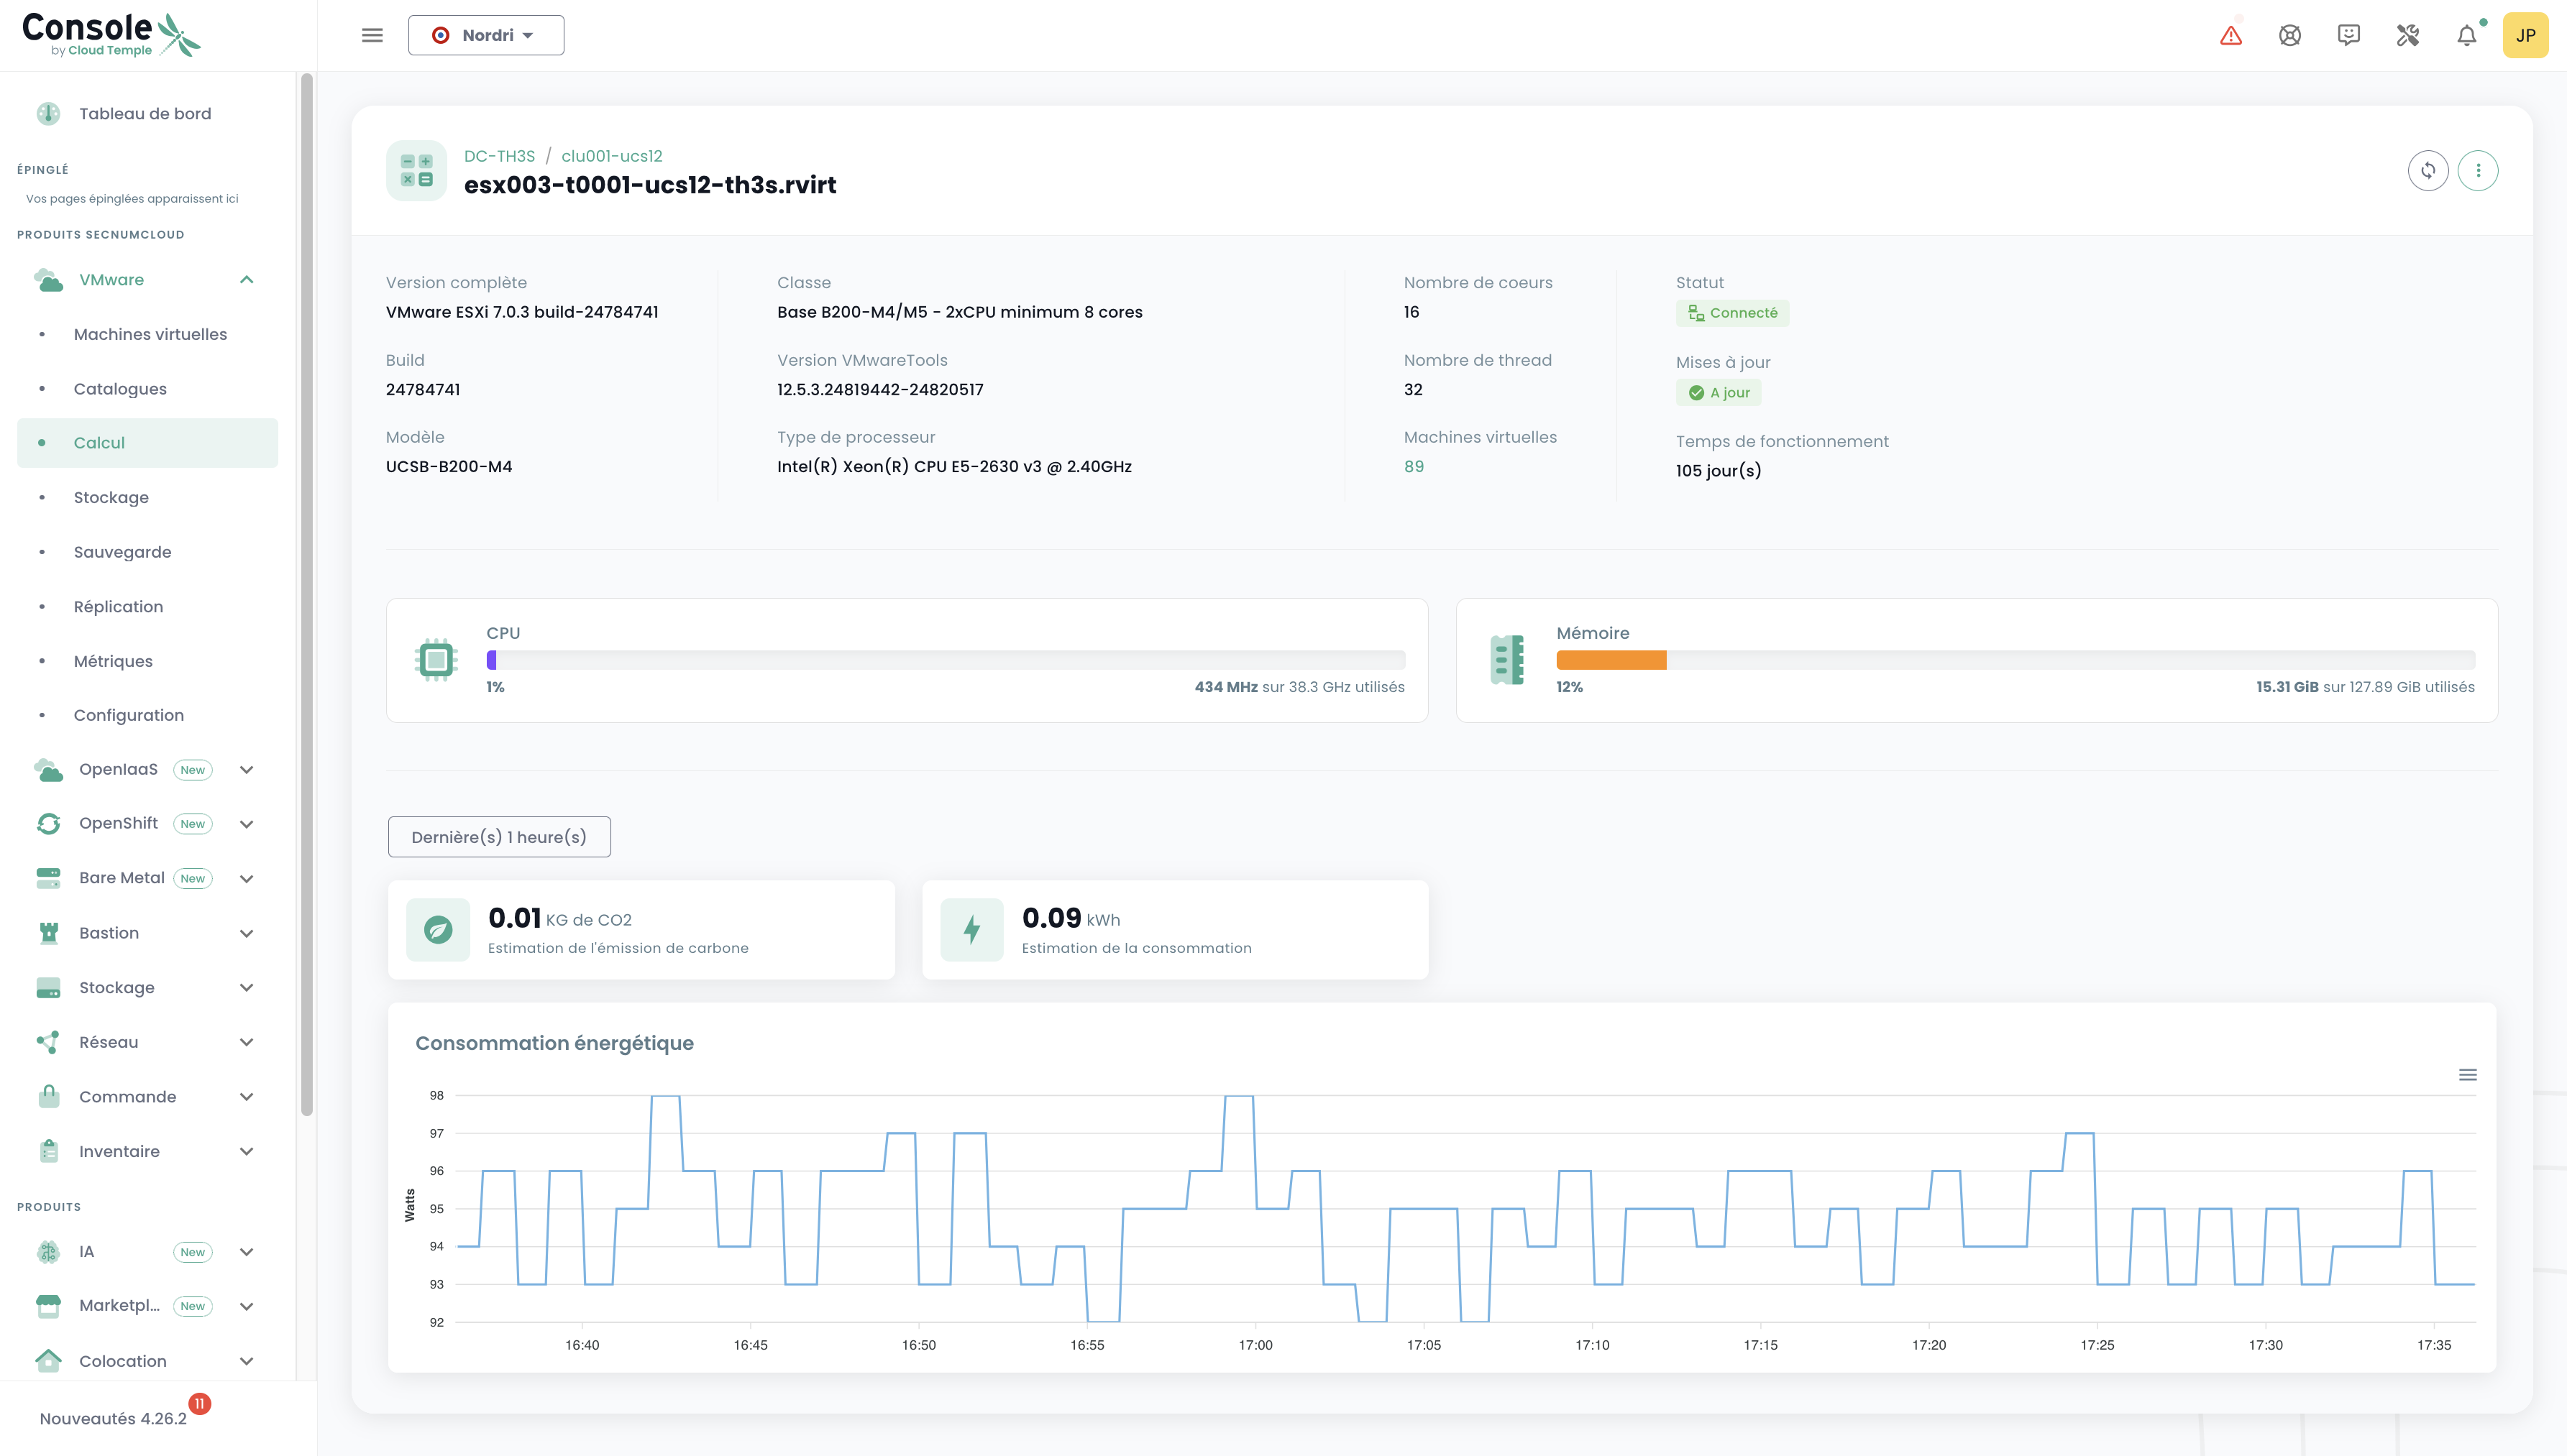2567x1456 pixels.
Task: Open the Nordri tenant dropdown
Action: click(x=486, y=36)
